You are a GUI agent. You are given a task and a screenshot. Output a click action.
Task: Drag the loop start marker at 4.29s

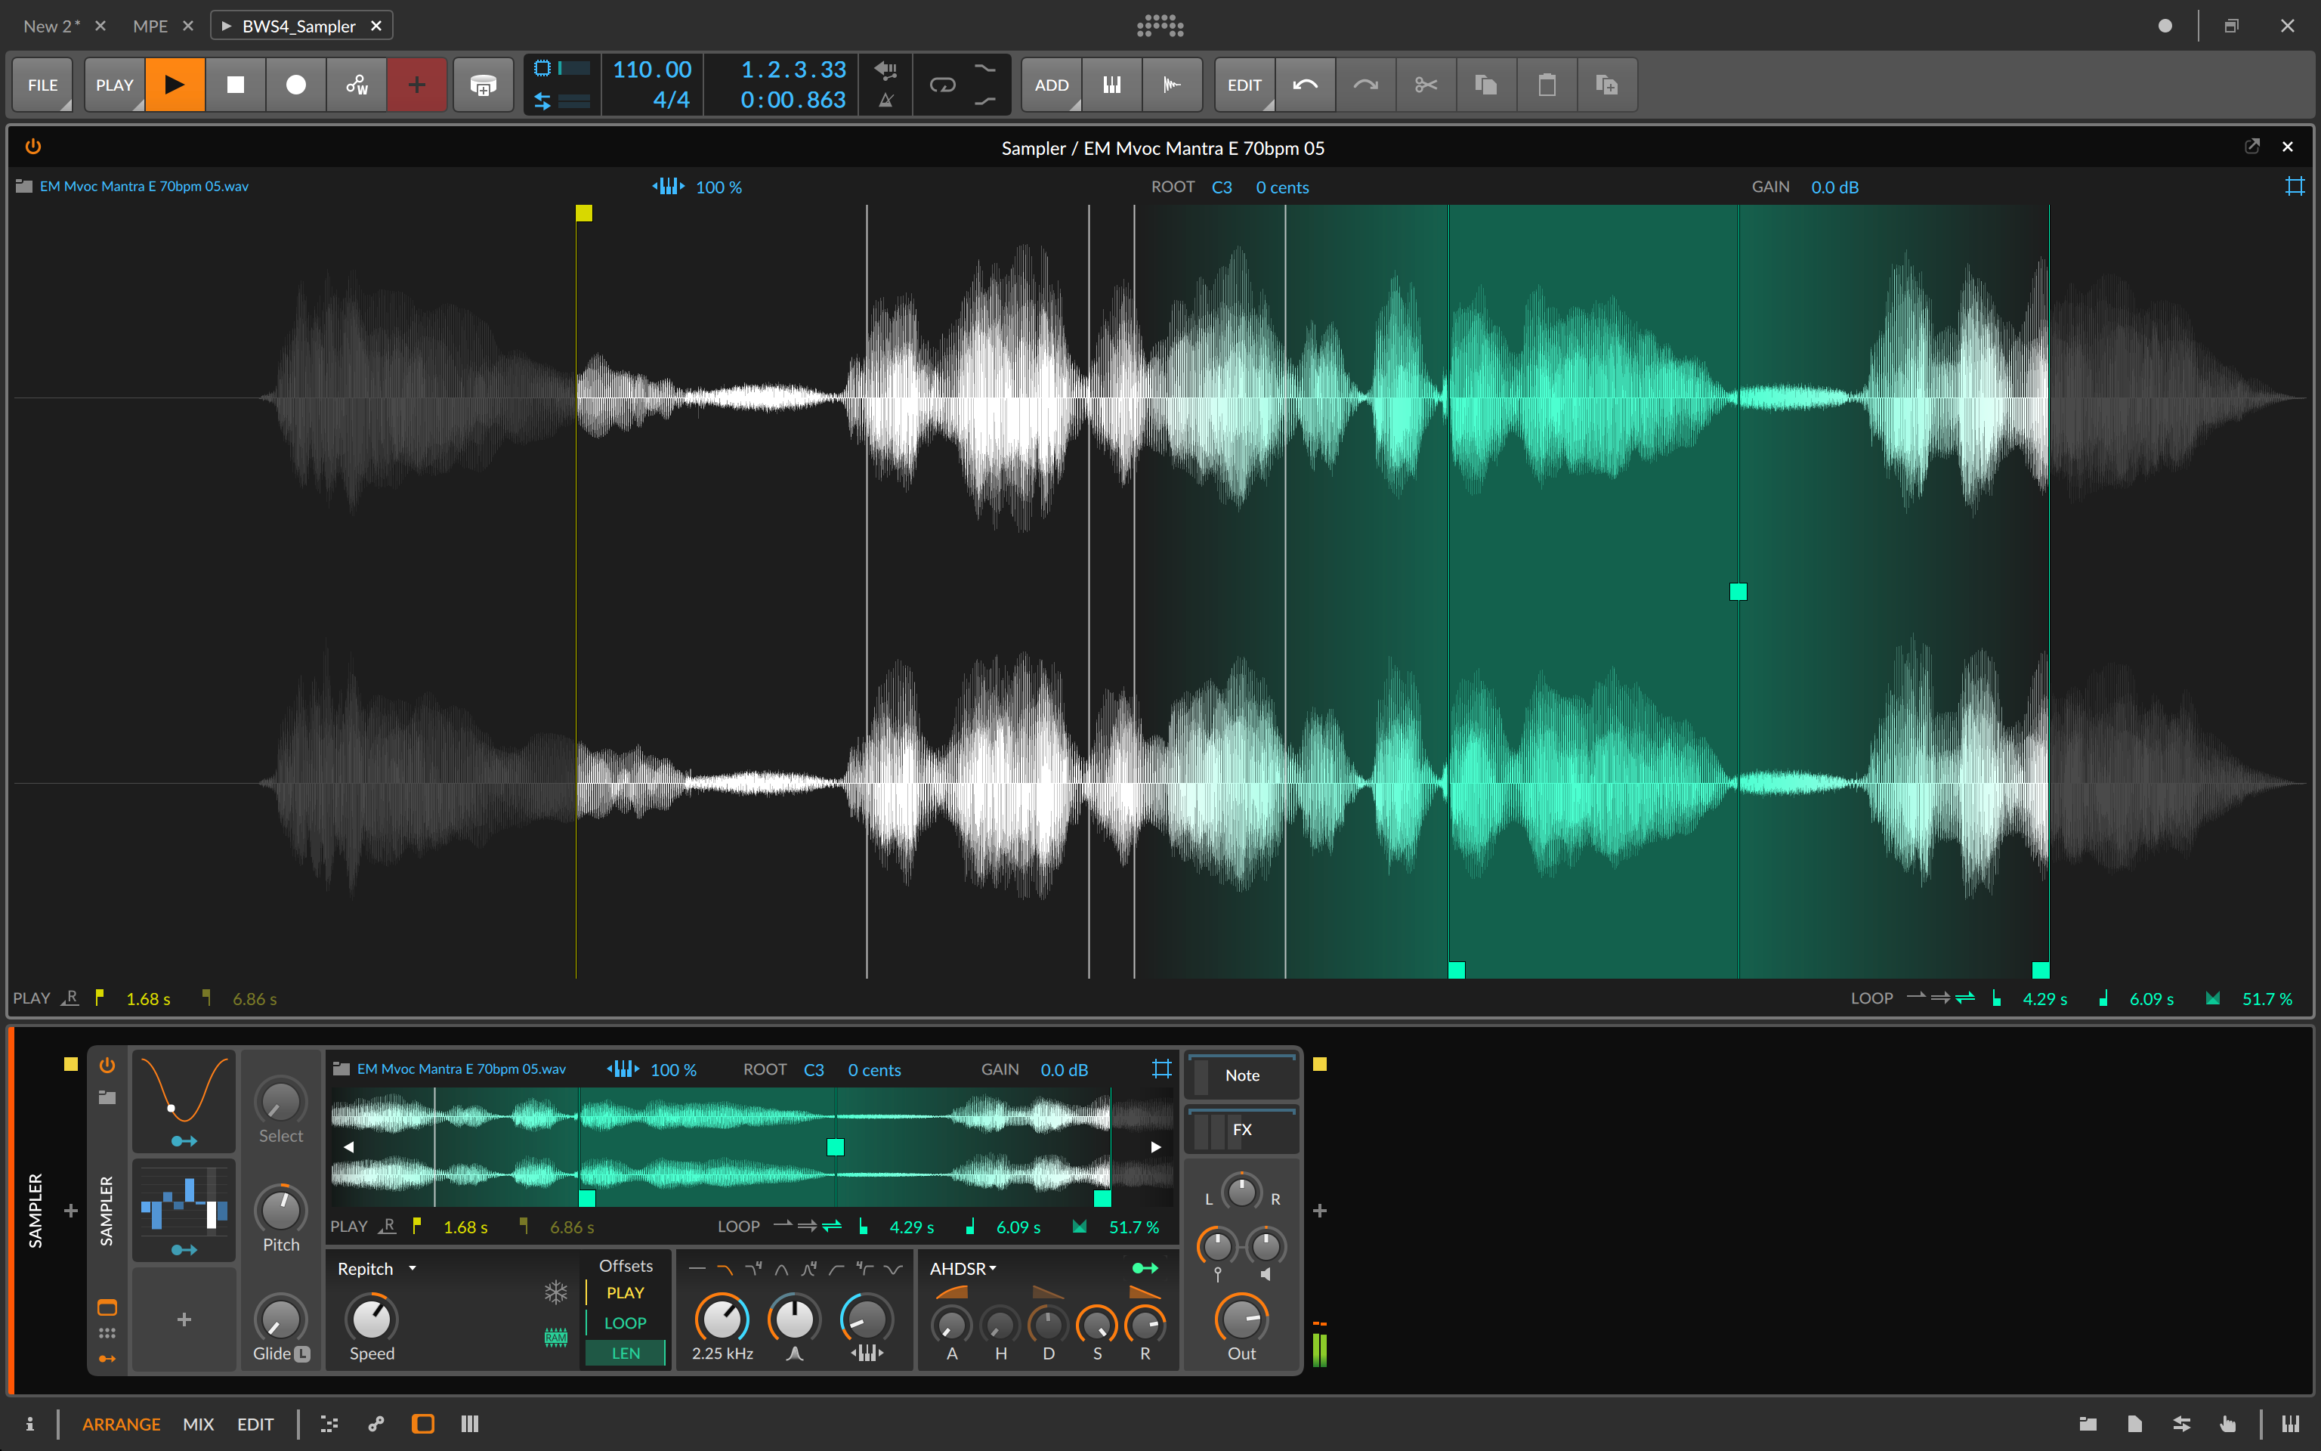click(x=1454, y=970)
